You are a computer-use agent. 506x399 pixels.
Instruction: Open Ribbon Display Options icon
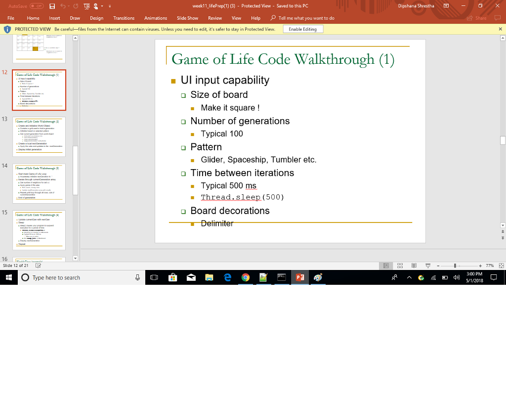[x=446, y=6]
